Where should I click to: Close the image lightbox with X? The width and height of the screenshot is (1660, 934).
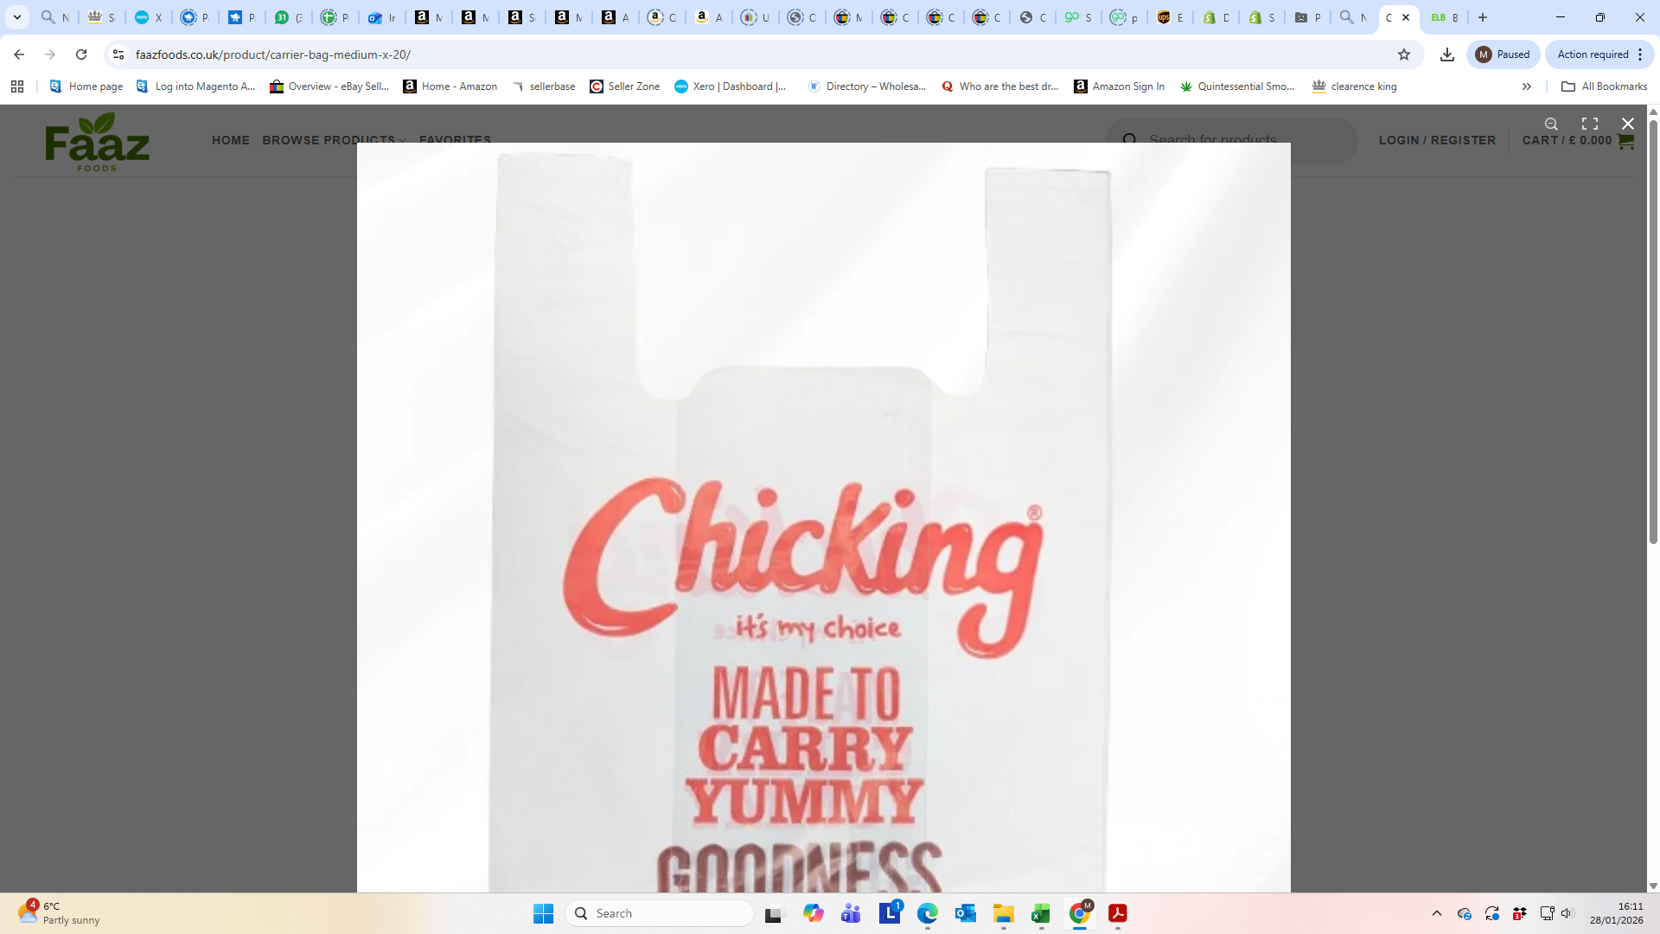point(1627,124)
